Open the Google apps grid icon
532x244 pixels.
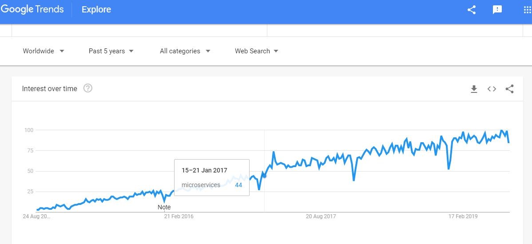(528, 10)
